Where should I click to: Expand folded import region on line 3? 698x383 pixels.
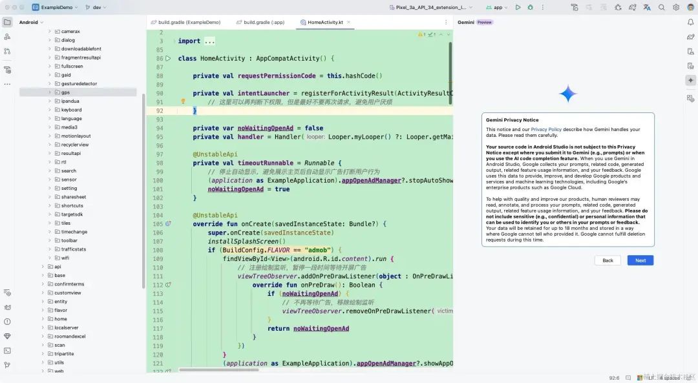point(209,41)
